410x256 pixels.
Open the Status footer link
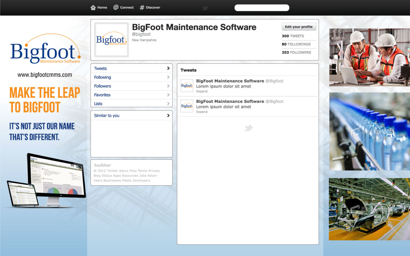107,175
